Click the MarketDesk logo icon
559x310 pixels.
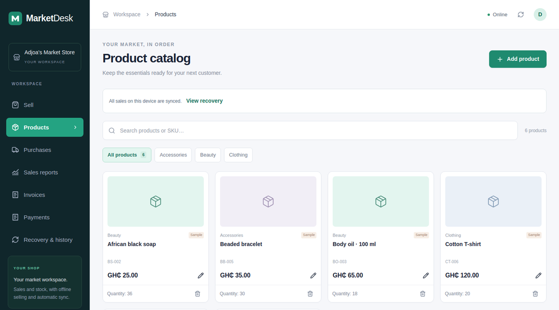[x=15, y=18]
